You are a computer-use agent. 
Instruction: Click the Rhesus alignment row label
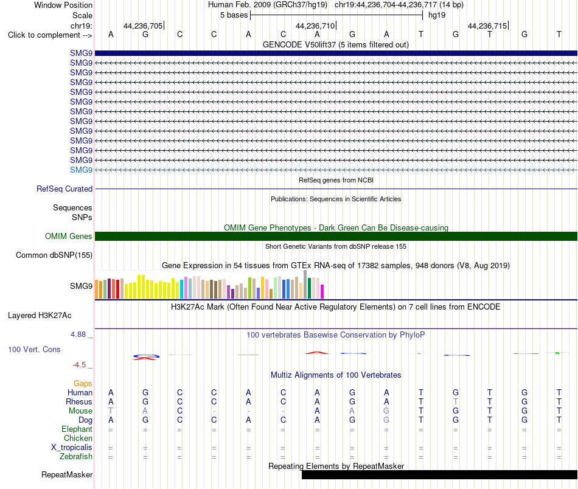click(x=79, y=401)
